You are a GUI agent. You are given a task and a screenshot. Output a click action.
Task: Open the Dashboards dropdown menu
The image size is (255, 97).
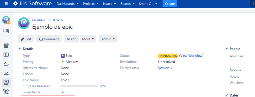pos(67,4)
